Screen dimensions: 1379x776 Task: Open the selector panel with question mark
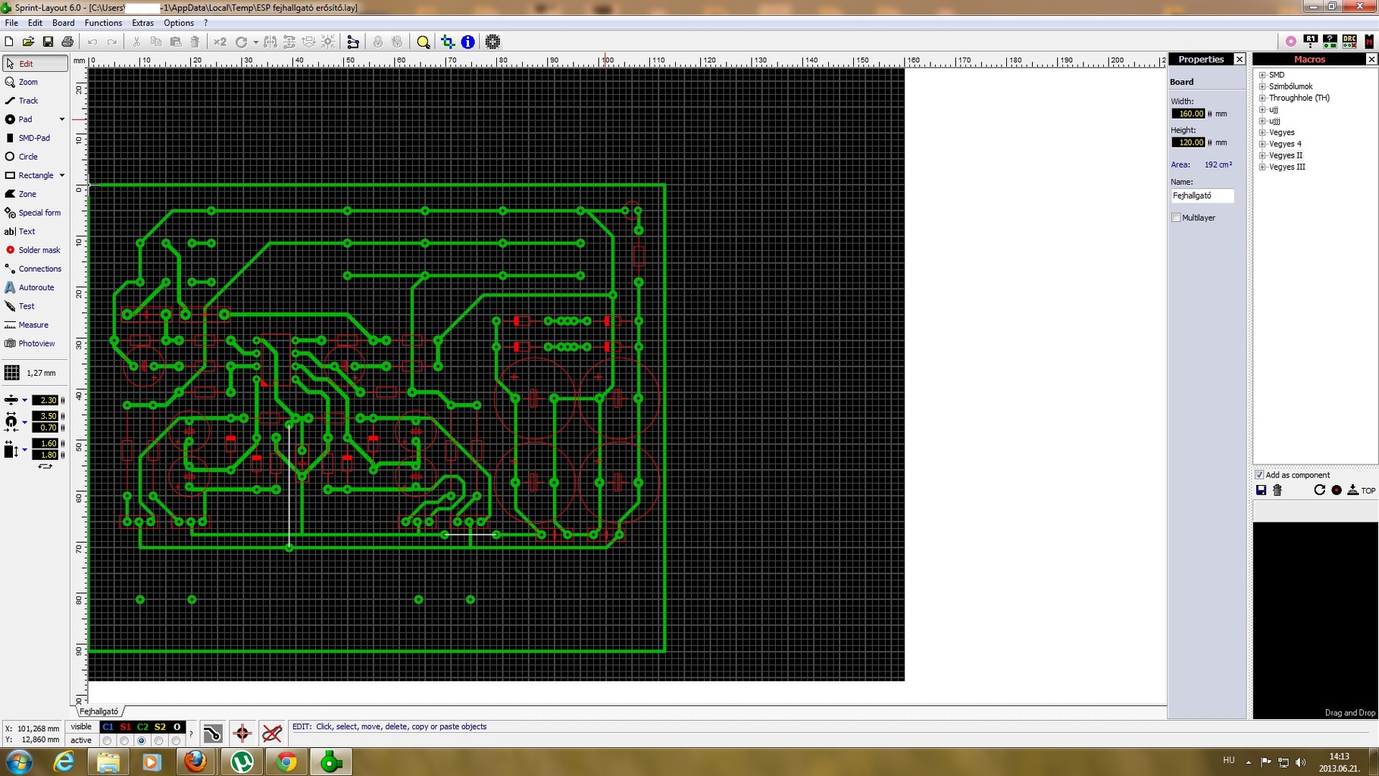click(1330, 41)
